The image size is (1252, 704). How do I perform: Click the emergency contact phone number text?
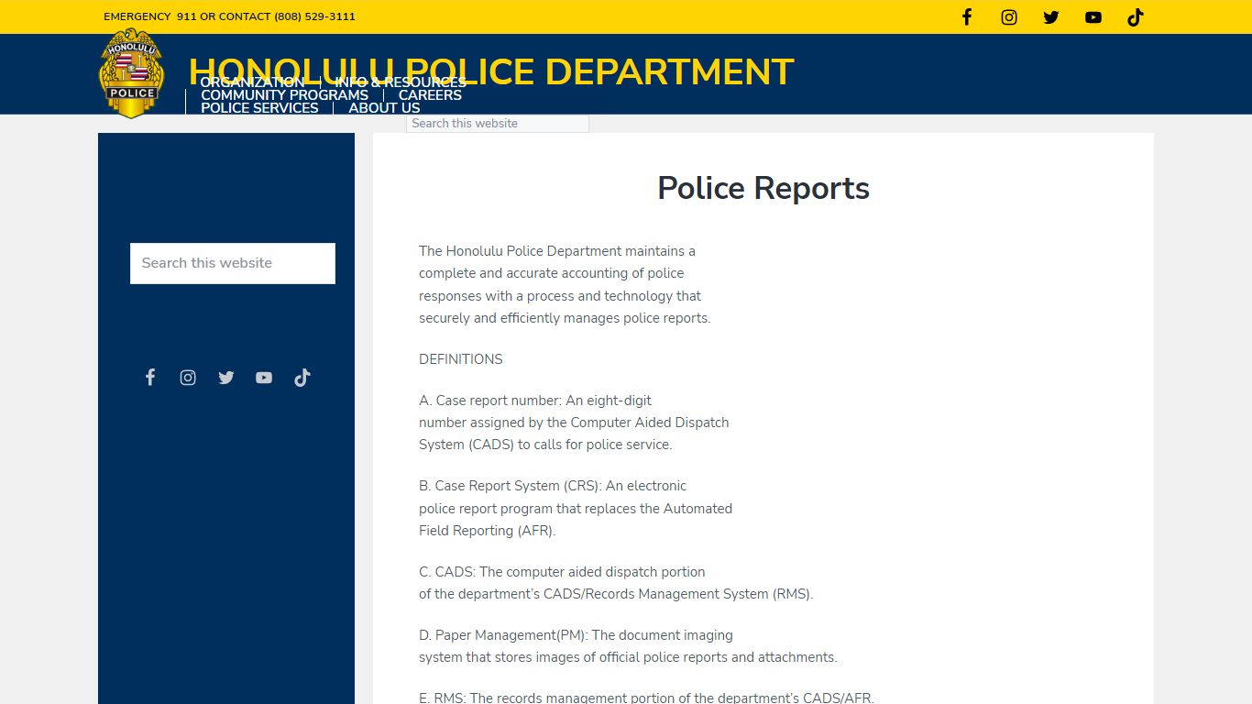(x=314, y=16)
